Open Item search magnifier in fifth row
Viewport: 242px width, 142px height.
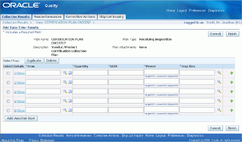(x=65, y=110)
